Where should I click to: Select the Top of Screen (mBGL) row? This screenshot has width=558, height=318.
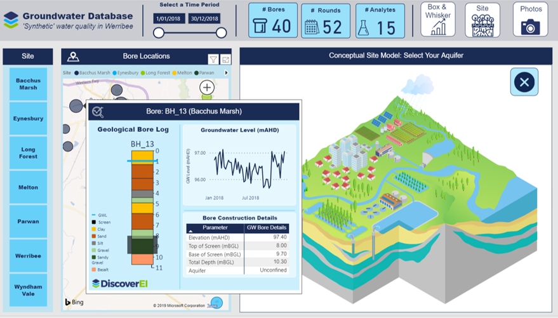coord(237,246)
